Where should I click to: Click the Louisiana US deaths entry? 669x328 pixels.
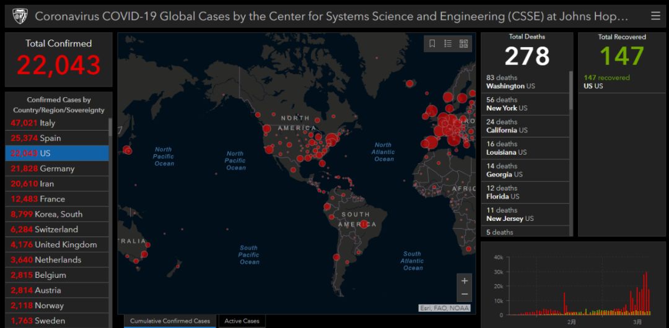(525, 148)
